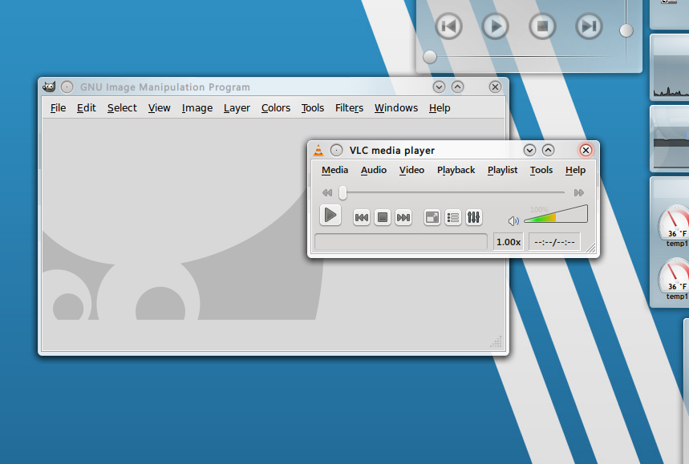
Task: Click VLC's previous track button
Action: (x=362, y=217)
